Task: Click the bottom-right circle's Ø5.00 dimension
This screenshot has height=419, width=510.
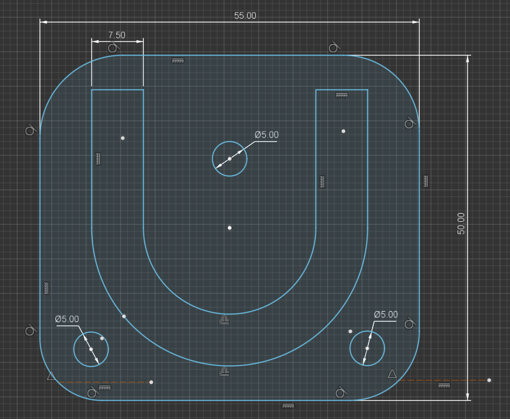Action: (x=386, y=315)
